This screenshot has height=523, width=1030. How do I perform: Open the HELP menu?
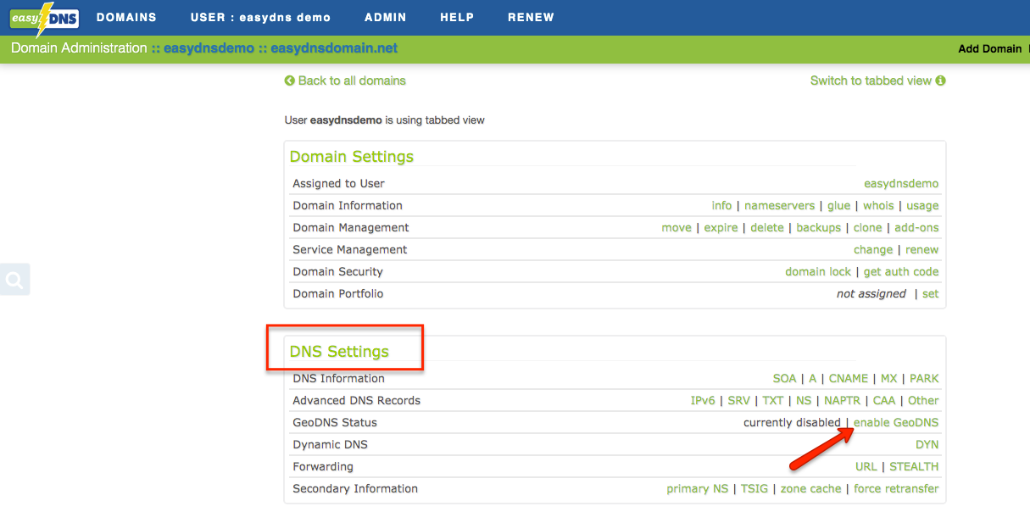click(x=457, y=17)
